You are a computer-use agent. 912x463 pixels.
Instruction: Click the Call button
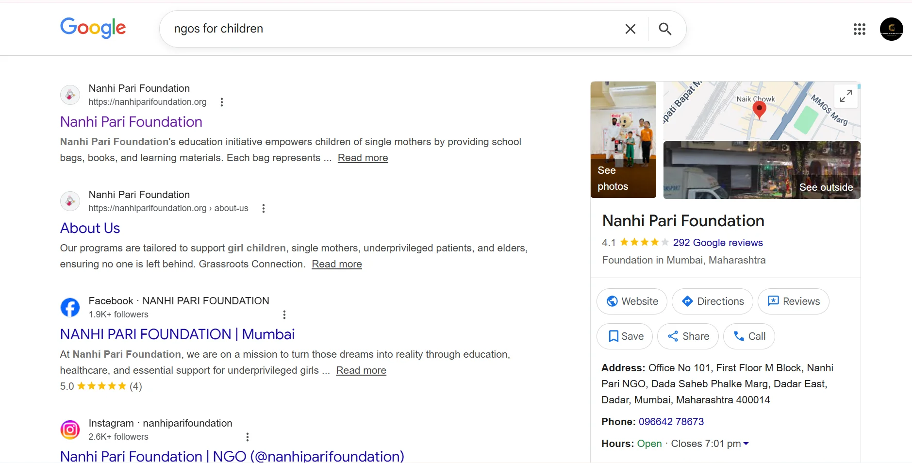(749, 336)
